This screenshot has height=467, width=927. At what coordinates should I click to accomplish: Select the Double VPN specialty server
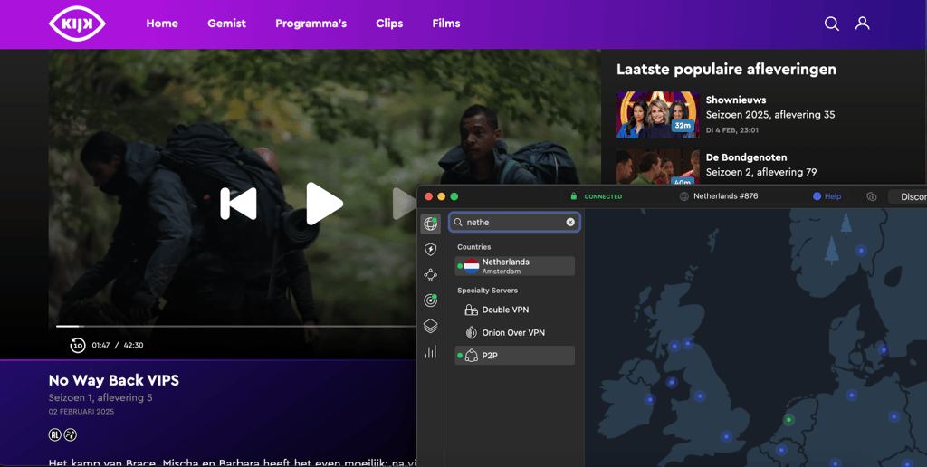click(x=515, y=310)
